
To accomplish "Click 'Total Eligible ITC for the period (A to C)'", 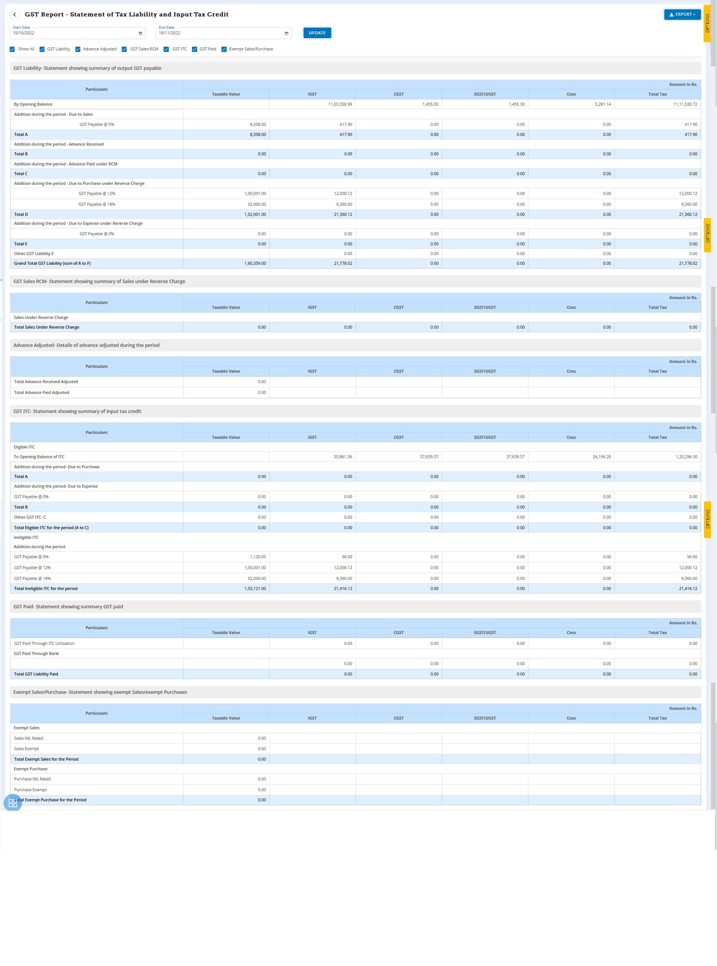I will (x=51, y=528).
